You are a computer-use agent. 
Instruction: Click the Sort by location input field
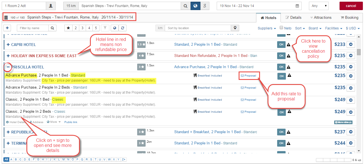pos(198,28)
